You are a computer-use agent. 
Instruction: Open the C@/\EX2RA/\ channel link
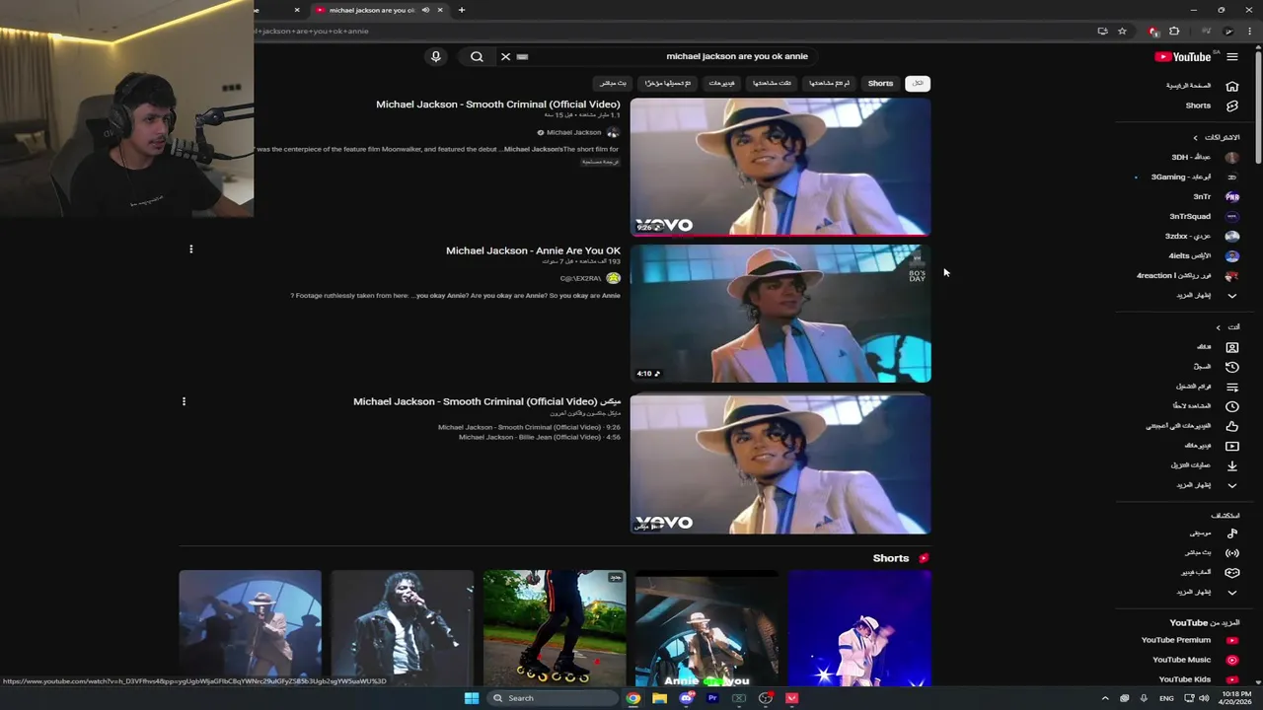(580, 278)
